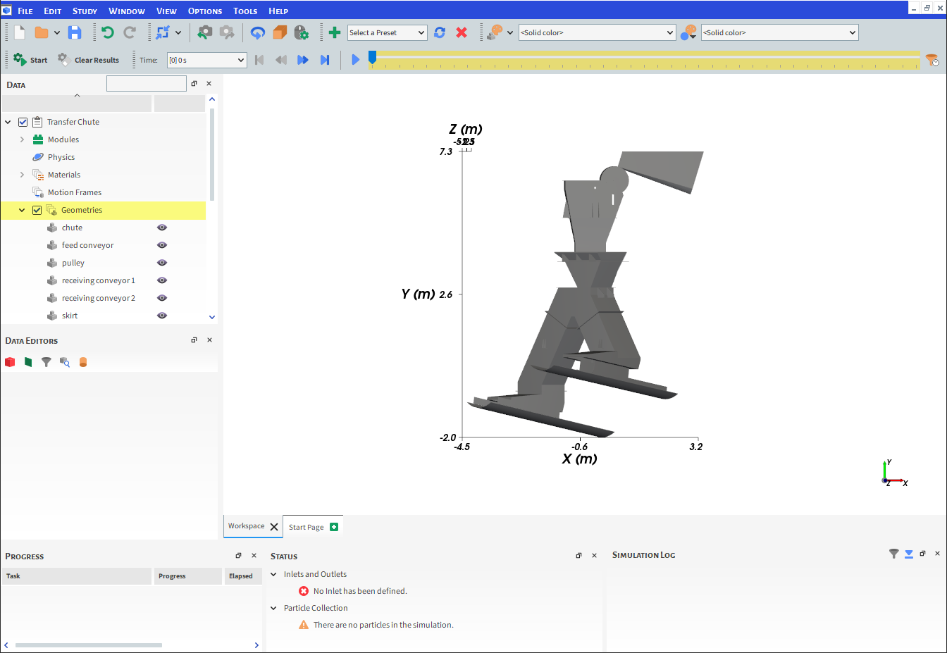
Task: Toggle visibility of the pulley geometry
Action: (162, 263)
